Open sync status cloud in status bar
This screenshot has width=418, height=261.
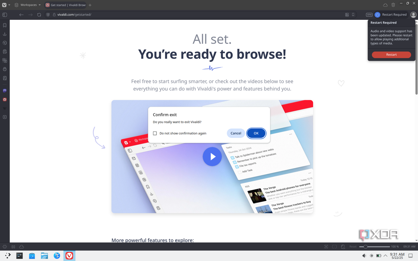point(22,247)
